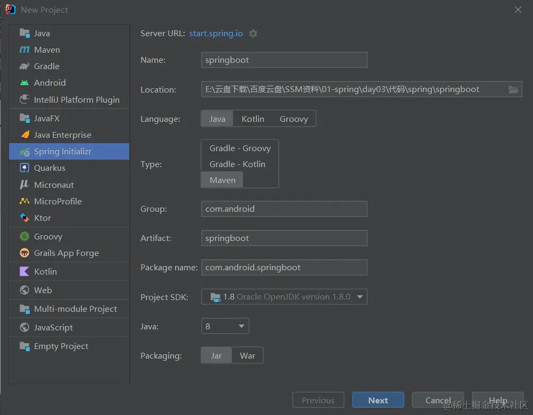Click the Kotlin K icon
The width and height of the screenshot is (533, 415).
(24, 271)
